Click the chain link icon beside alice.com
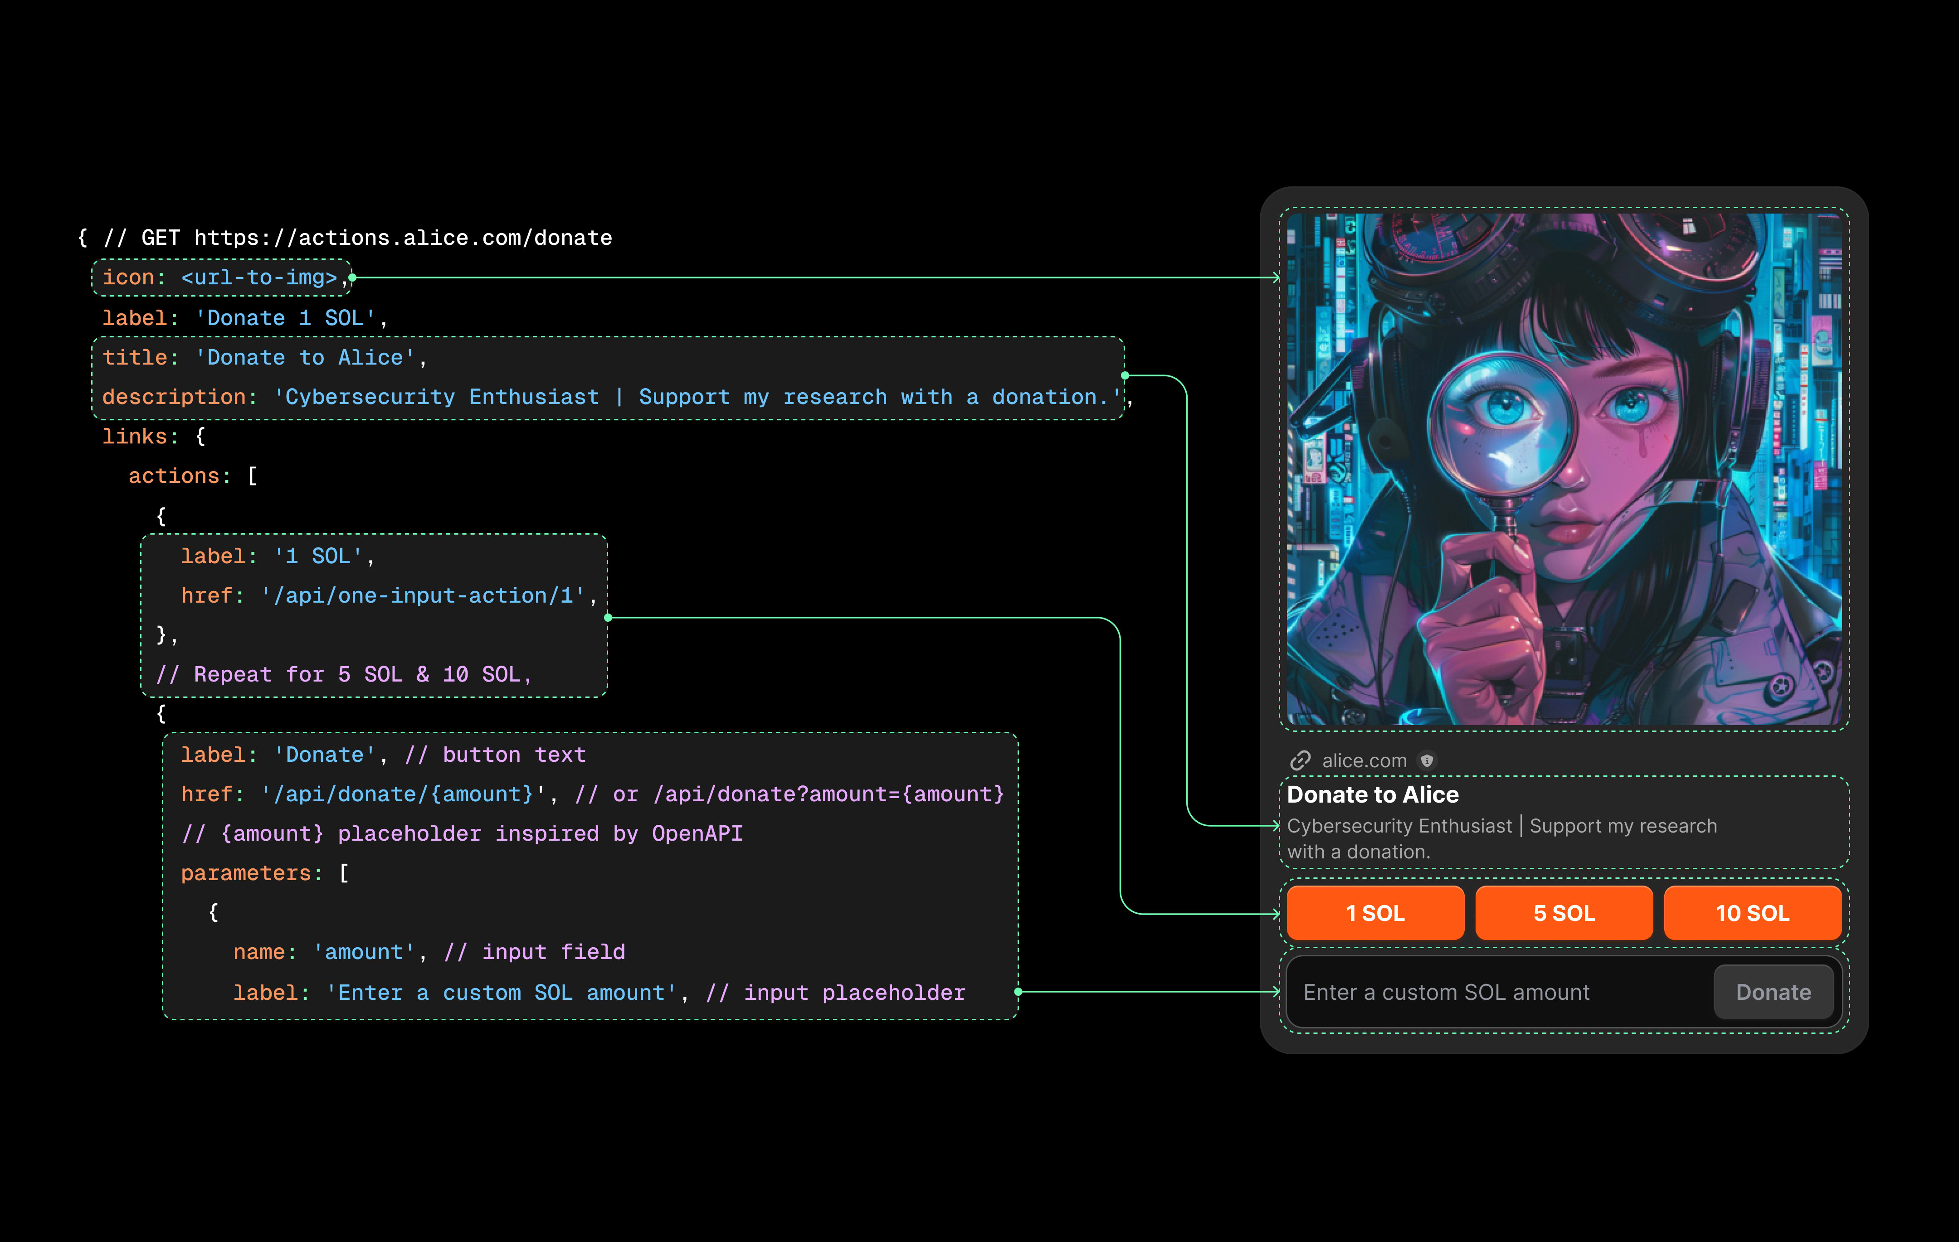This screenshot has height=1242, width=1959. tap(1299, 760)
